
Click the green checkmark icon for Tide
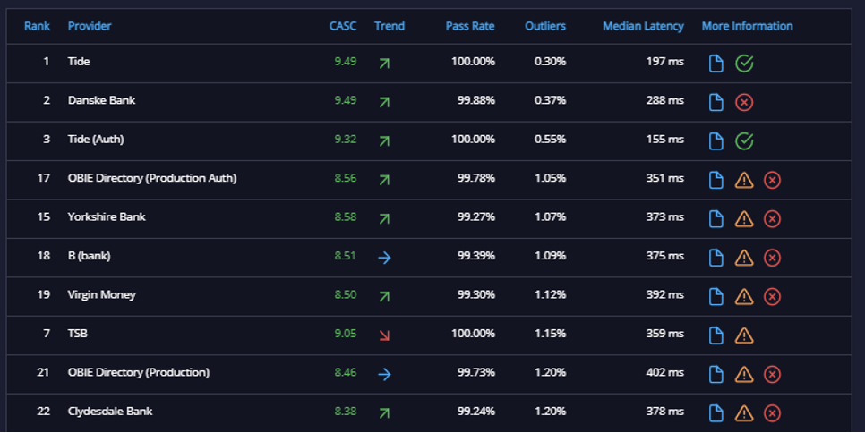pyautogui.click(x=744, y=64)
